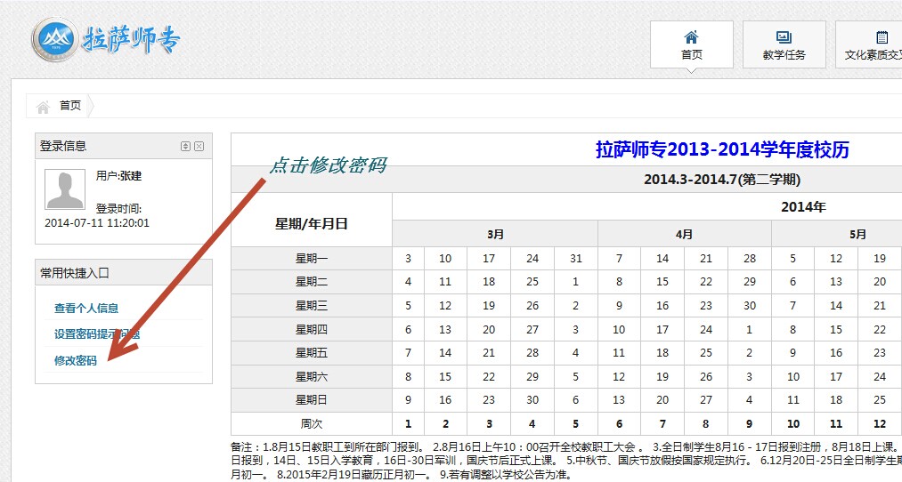Open 查看个人信息 link

click(86, 309)
